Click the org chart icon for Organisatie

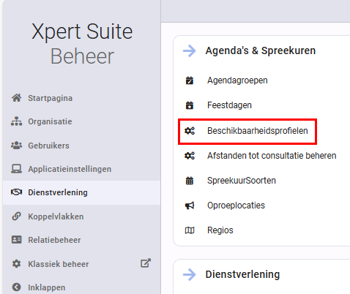pos(17,121)
